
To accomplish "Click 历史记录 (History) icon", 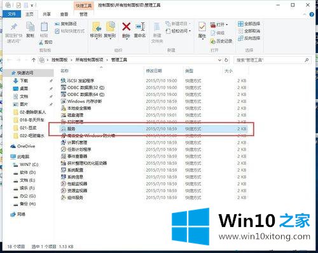I will point(212,41).
